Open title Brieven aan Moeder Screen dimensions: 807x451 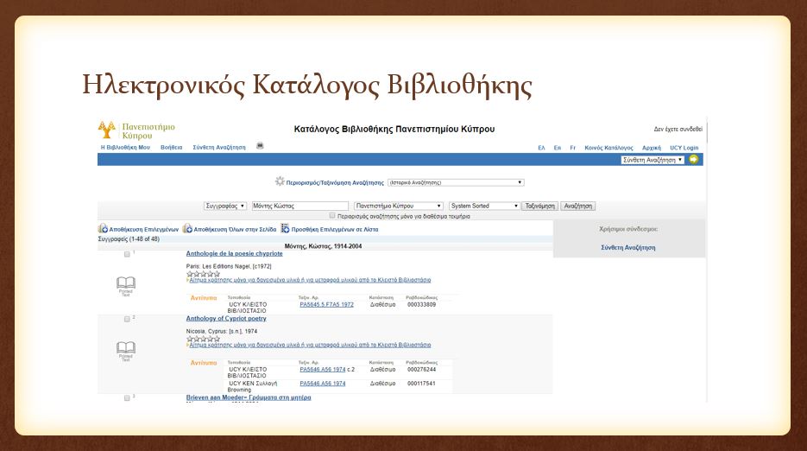pyautogui.click(x=249, y=397)
